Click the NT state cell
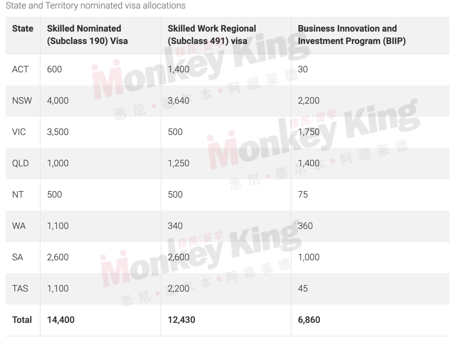 tap(17, 194)
